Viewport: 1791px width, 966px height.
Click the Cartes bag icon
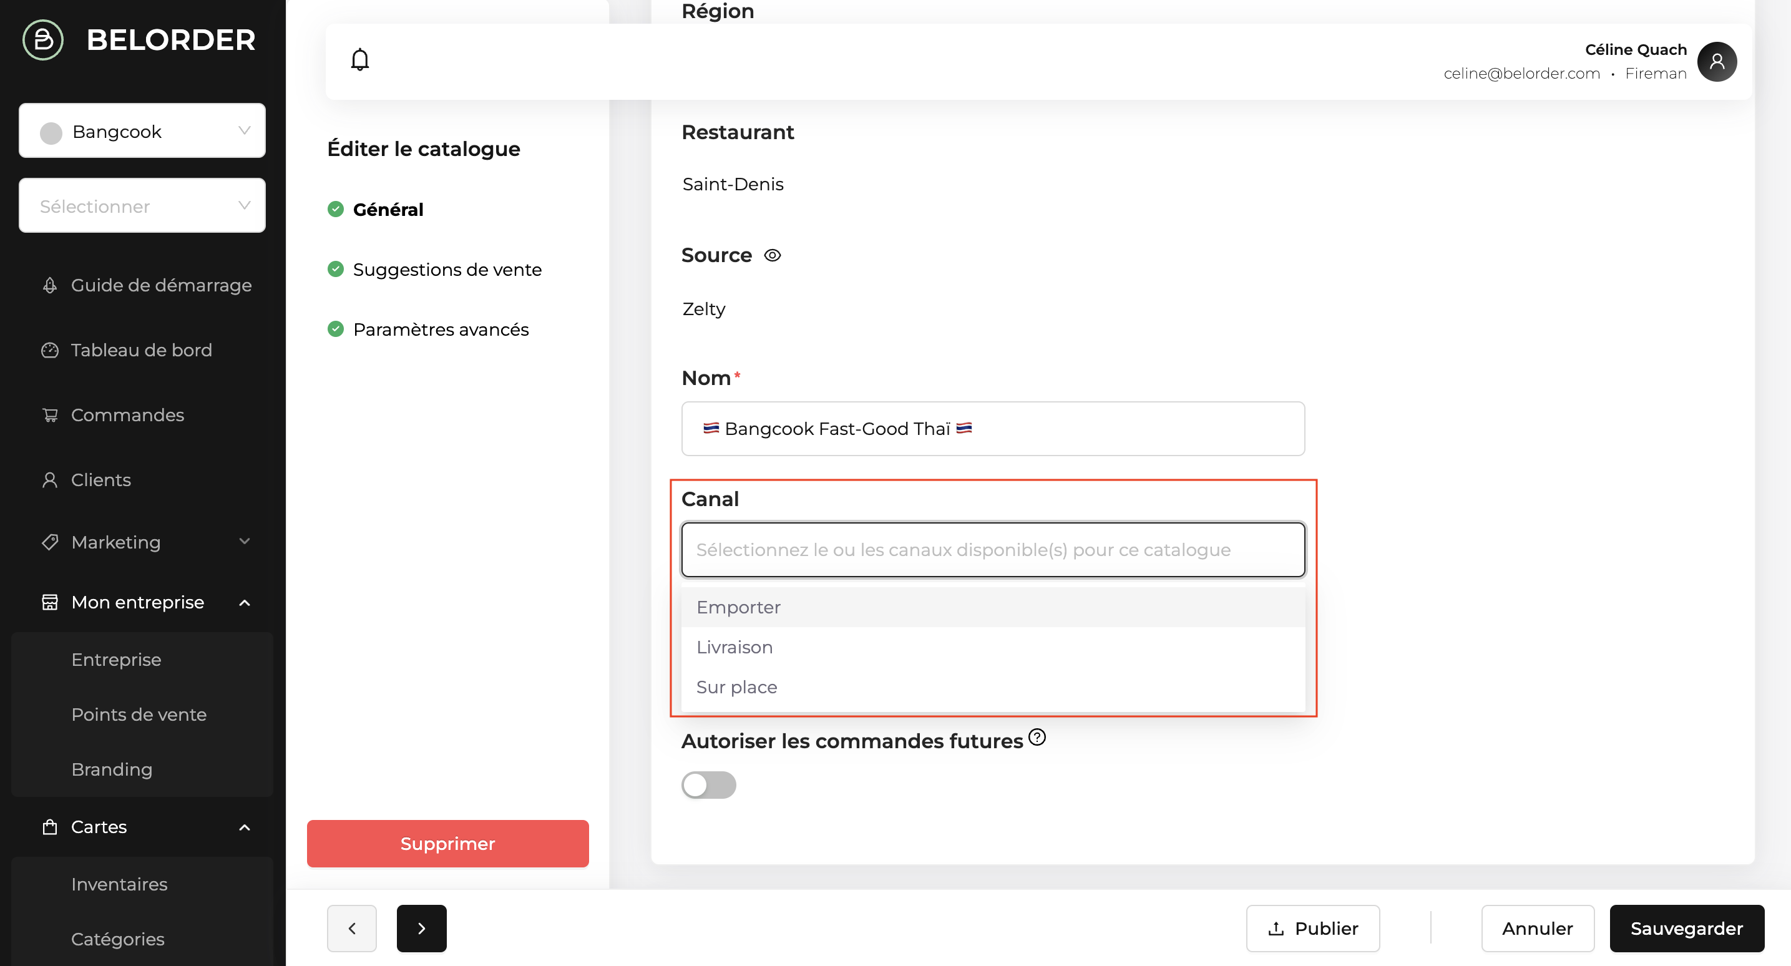point(50,827)
